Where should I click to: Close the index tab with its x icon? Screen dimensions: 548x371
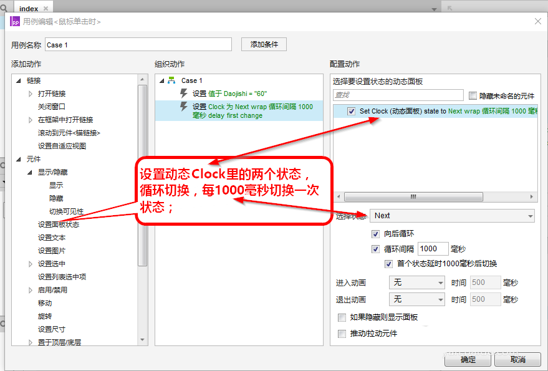pos(46,8)
